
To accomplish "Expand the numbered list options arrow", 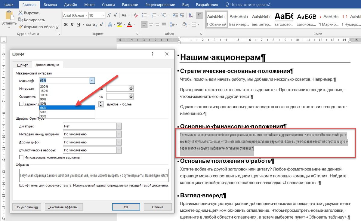I will tap(159, 15).
